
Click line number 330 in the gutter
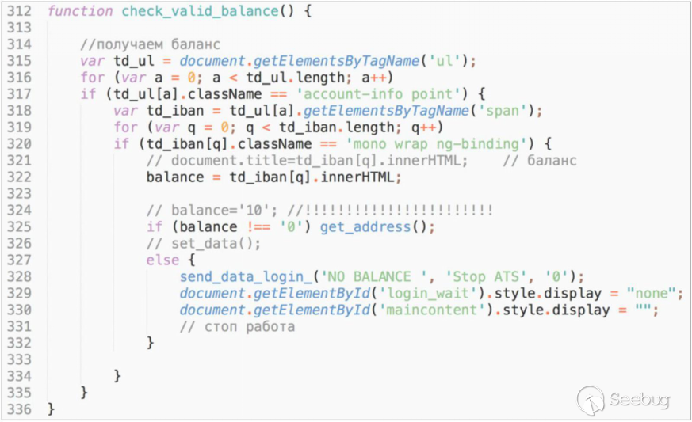click(19, 310)
